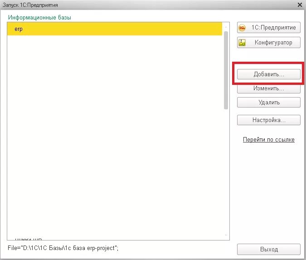Click the scroll-down arrow of the infobase list
The image size is (306, 260).
coord(226,235)
